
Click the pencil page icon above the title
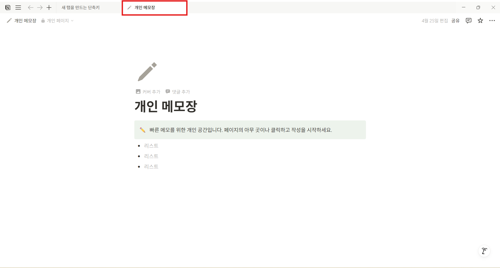tap(147, 71)
